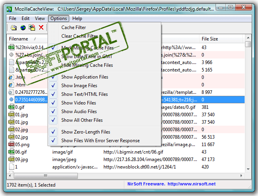Click the GIF icon beside 0.gif
258x196 pixels.
[x=11, y=107]
